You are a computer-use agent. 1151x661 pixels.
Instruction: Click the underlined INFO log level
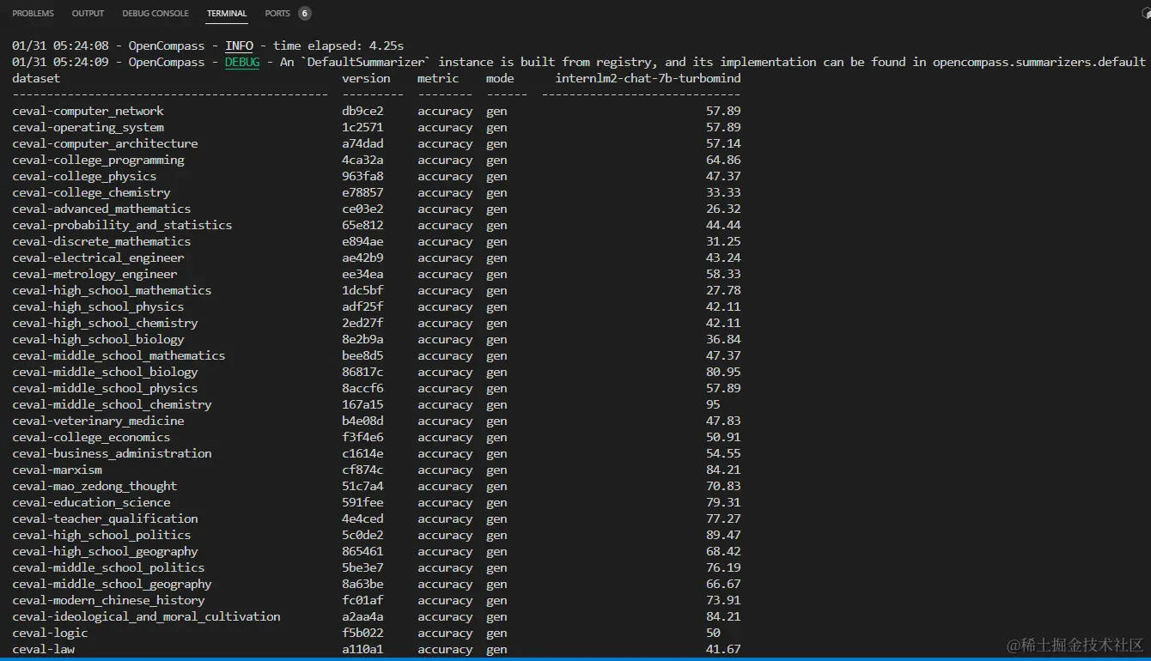[x=239, y=45]
